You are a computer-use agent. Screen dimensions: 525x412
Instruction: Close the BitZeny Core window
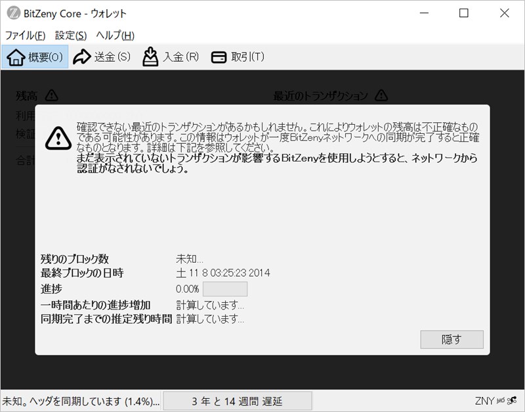(504, 13)
